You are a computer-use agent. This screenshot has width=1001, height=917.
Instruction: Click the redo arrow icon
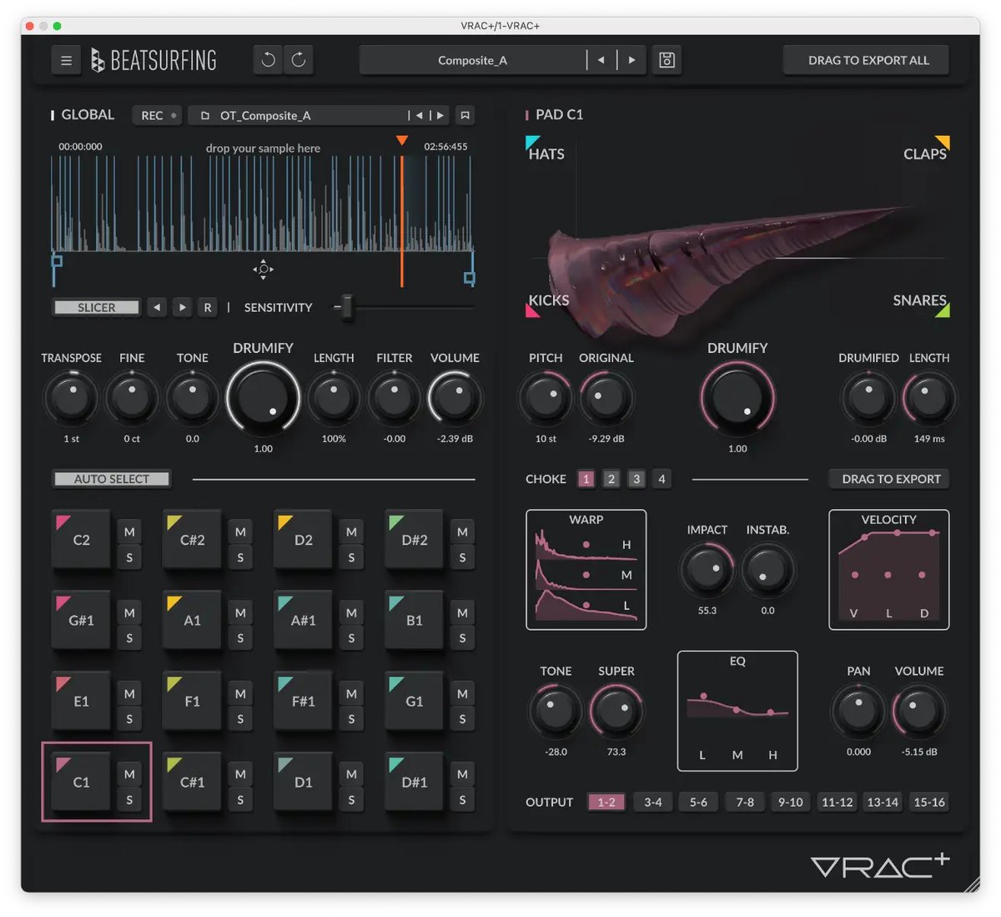pos(299,59)
